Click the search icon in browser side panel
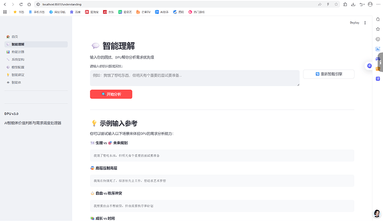 click(378, 19)
